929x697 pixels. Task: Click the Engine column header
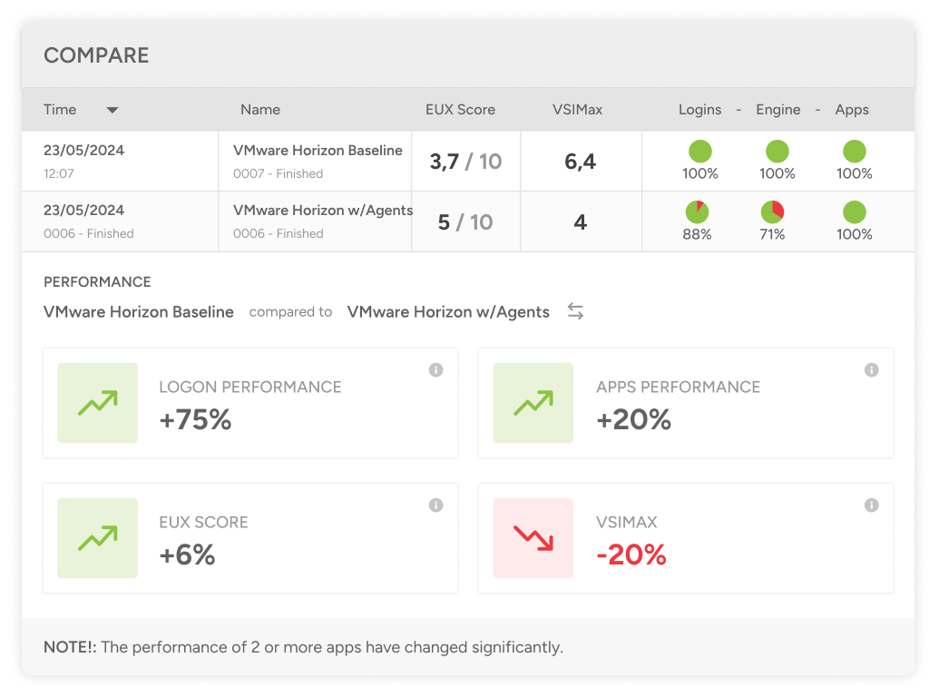coord(777,110)
